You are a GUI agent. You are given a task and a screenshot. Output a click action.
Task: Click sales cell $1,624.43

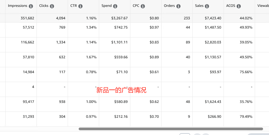pos(213,102)
